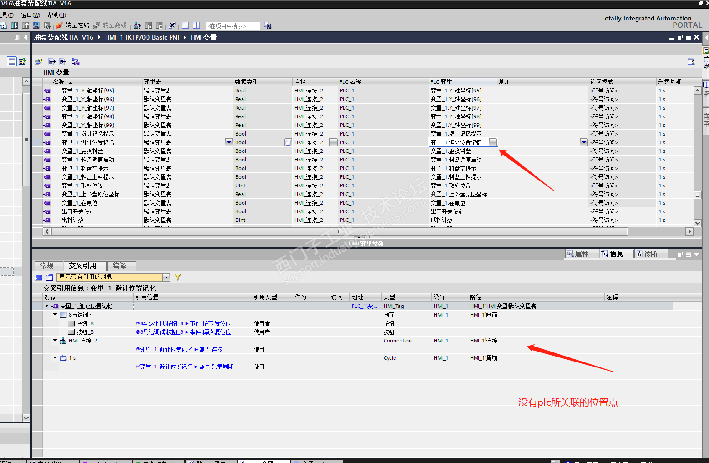The height and width of the screenshot is (463, 709).
Task: Click the import tags icon
Action: 63,61
